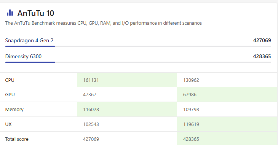Click the GPU row label
The image size is (278, 145).
pos(10,95)
